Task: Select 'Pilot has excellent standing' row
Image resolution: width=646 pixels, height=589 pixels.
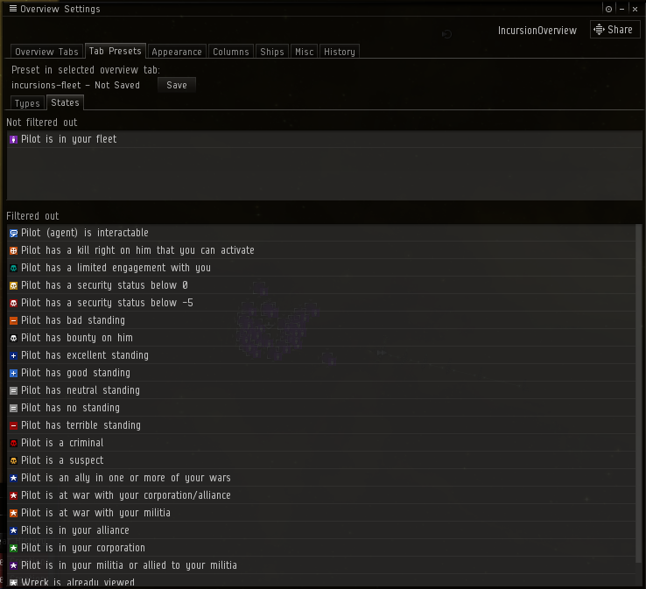Action: click(x=321, y=355)
